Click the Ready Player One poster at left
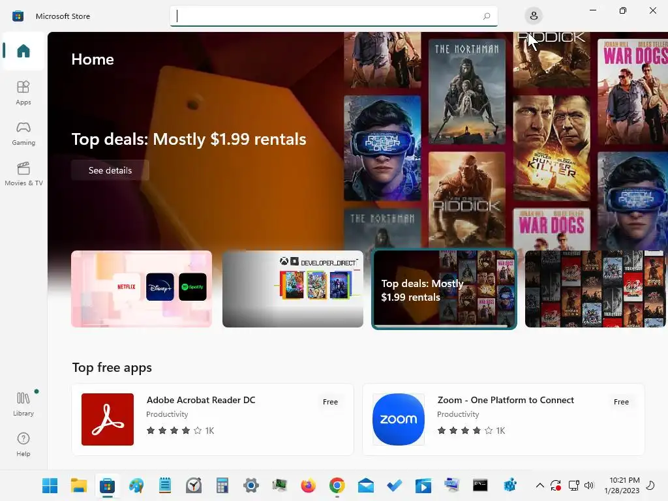 (382, 147)
